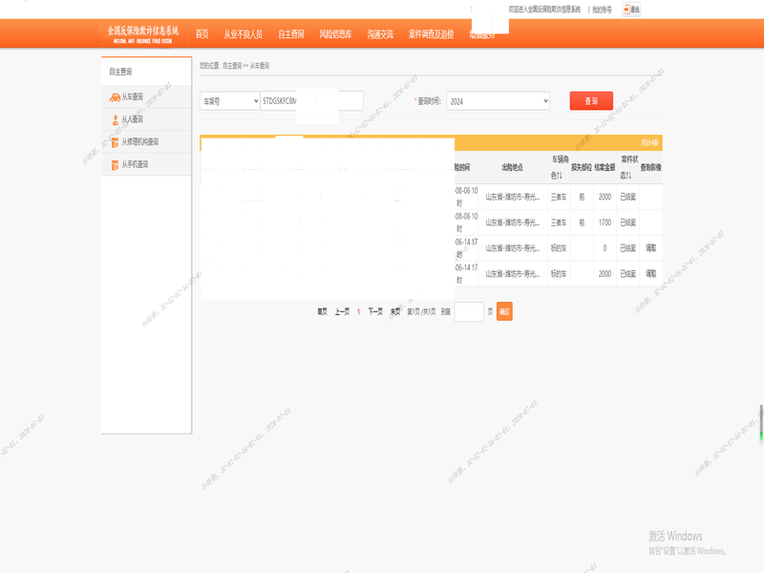Click the 我的账号 link at top
Screen dimensions: 764x573
602,10
